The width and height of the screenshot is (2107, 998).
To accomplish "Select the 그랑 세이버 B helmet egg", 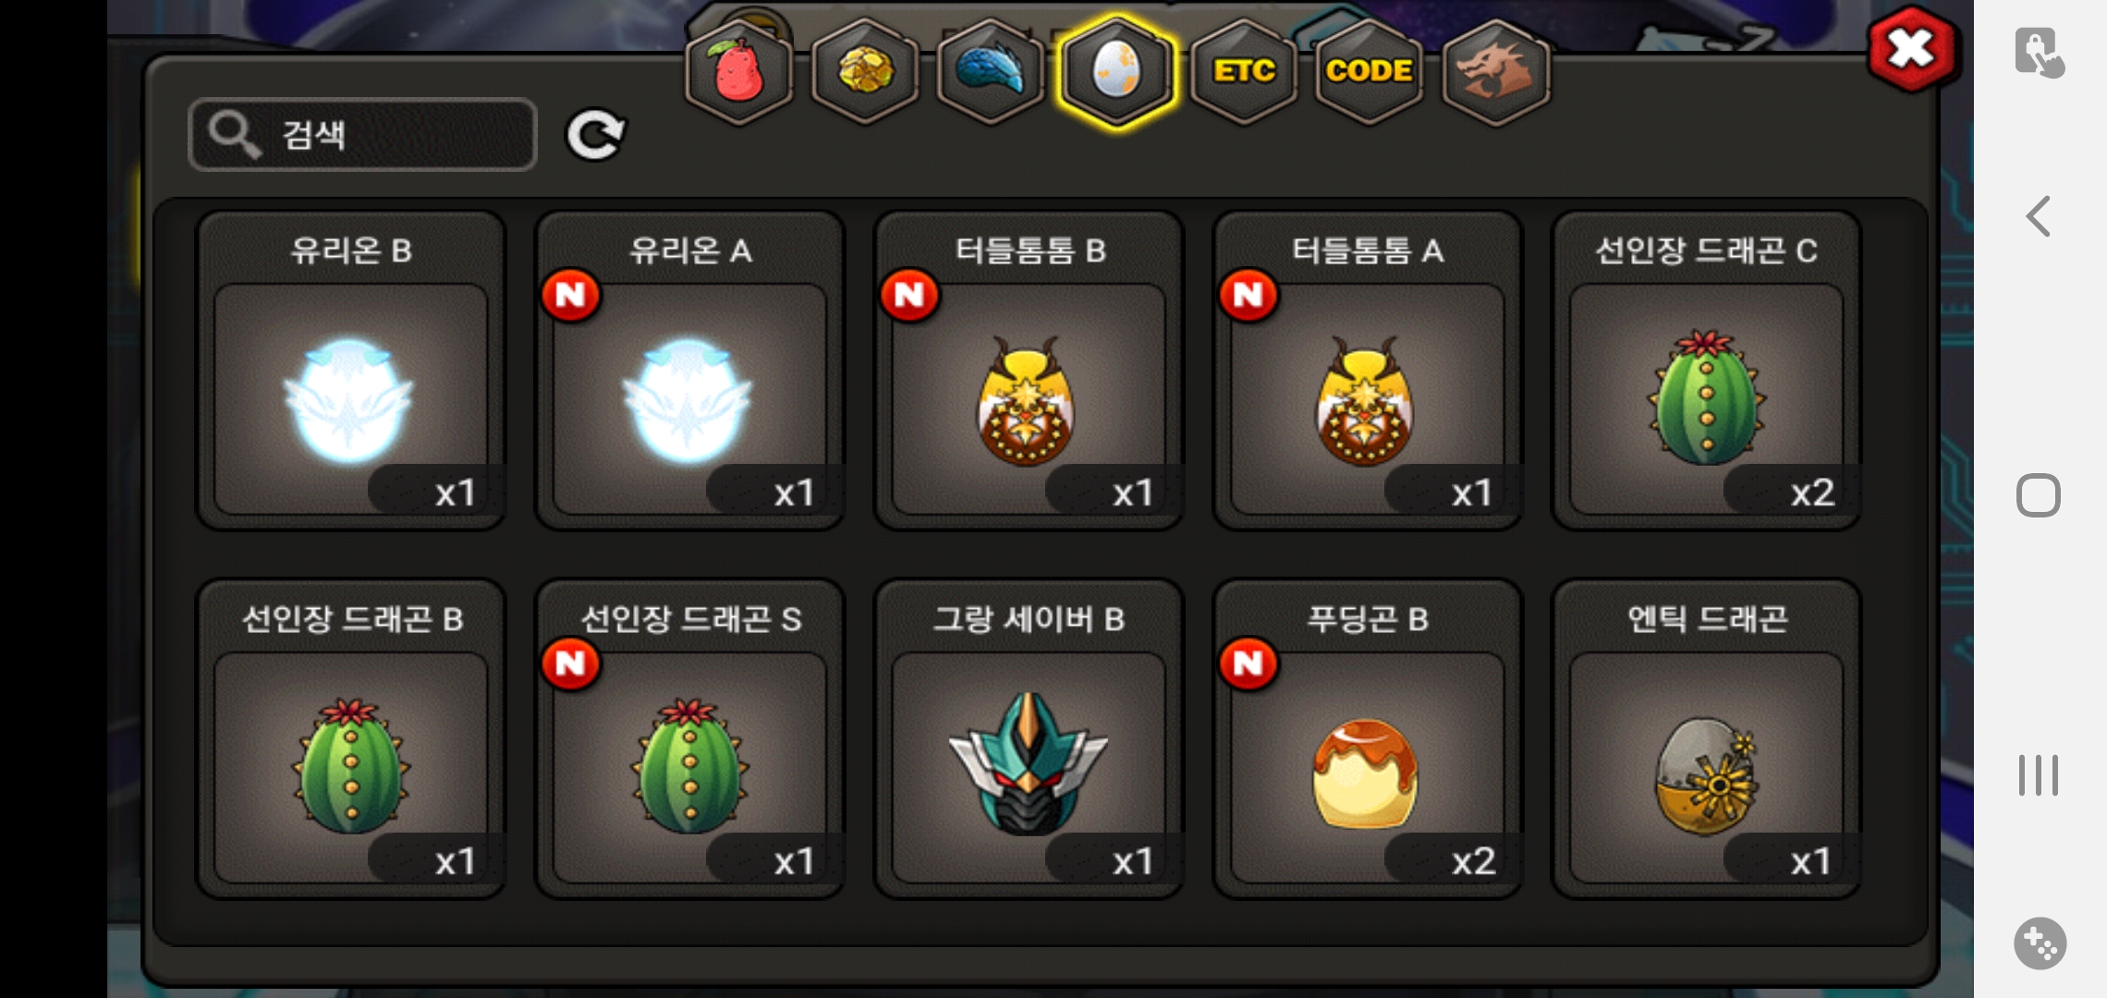I will [x=1029, y=739].
